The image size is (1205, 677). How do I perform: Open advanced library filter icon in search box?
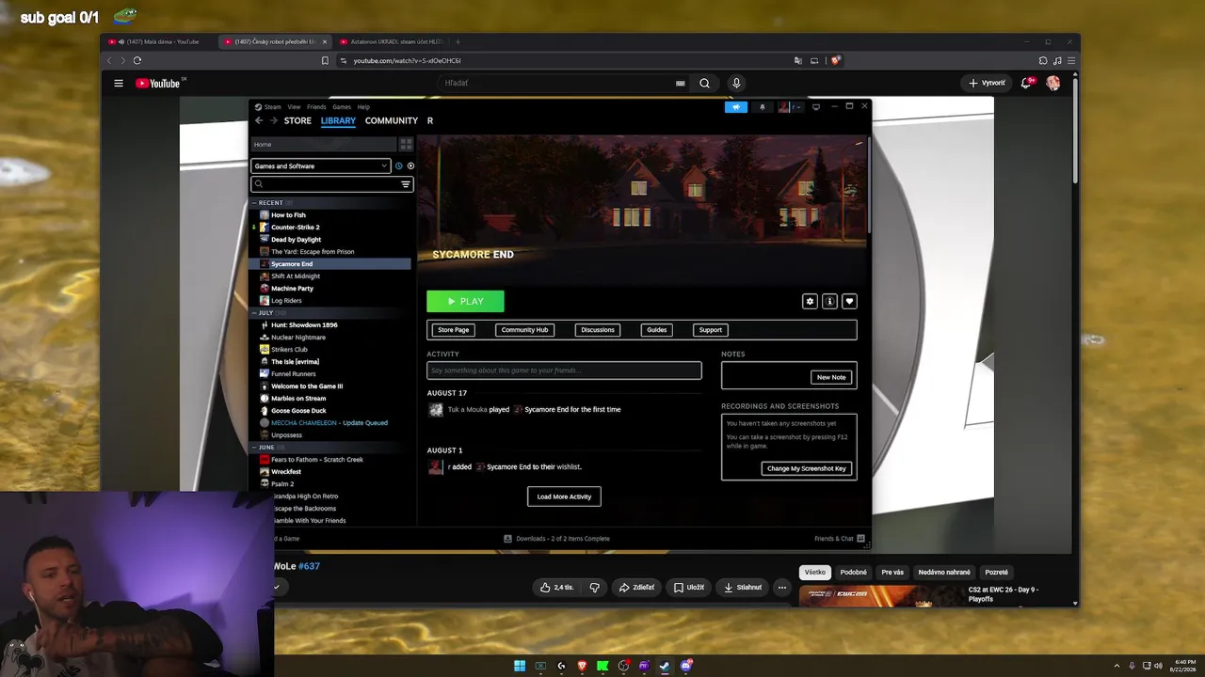(406, 184)
